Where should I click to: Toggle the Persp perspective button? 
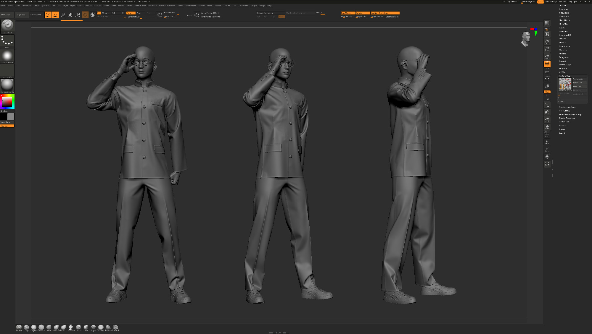click(x=547, y=64)
